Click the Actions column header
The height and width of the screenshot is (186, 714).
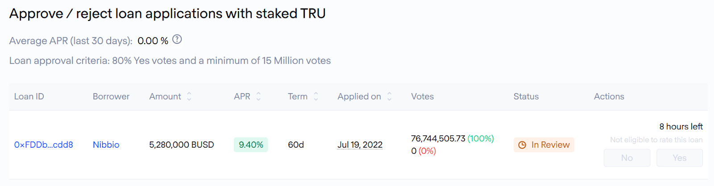coord(609,96)
